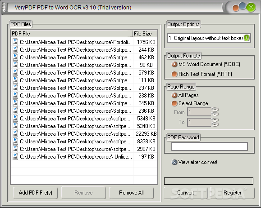
Task: Click the 197 KB file size cell
Action: (x=146, y=157)
